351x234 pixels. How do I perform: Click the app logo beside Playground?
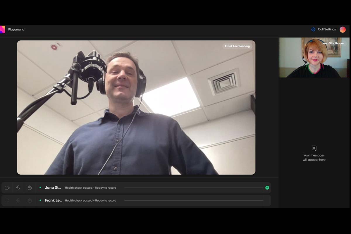[x=2, y=30]
